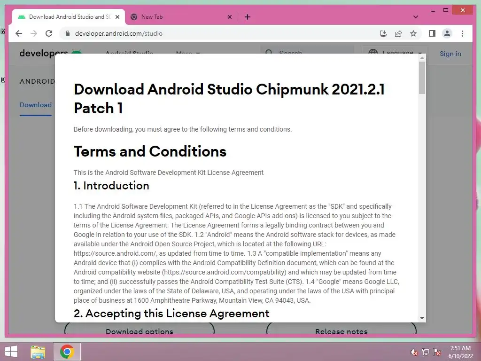Open a new tab with the plus button
Viewport: 481px width, 361px height.
click(248, 17)
